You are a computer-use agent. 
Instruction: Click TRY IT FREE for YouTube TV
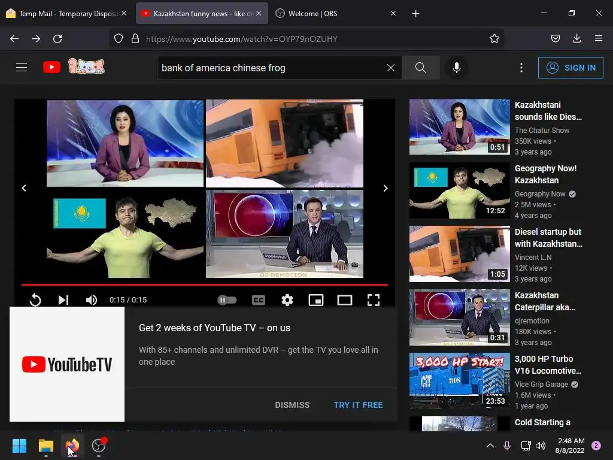(358, 405)
